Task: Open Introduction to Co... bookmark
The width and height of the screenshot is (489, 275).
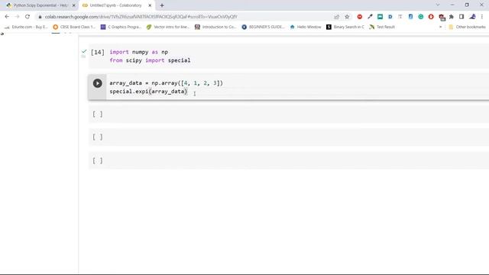Action: click(215, 27)
